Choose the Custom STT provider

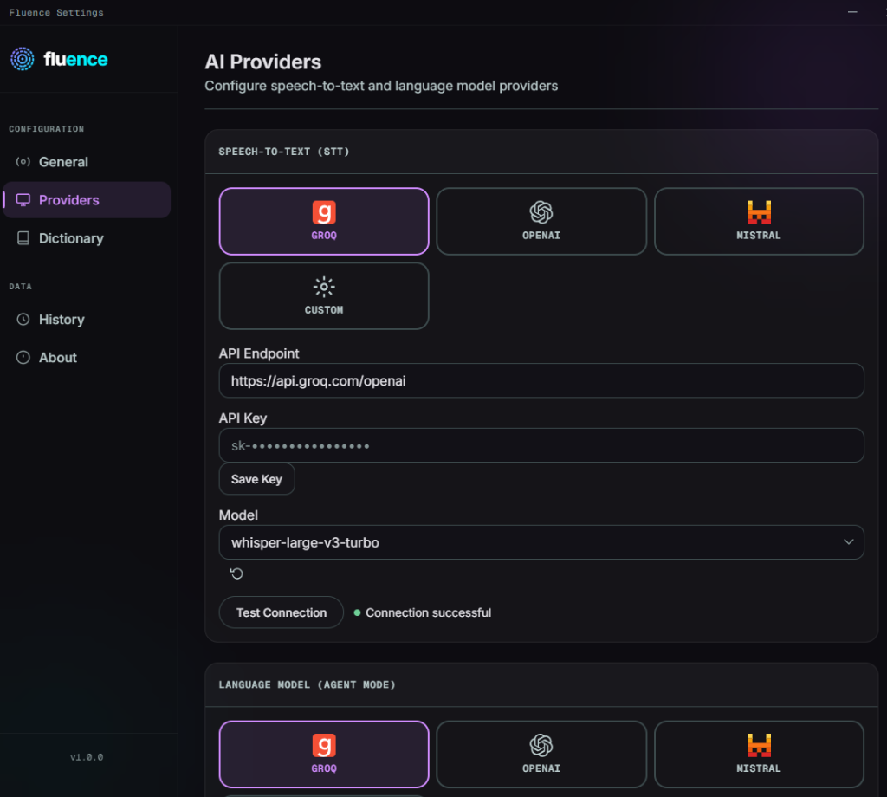(324, 295)
